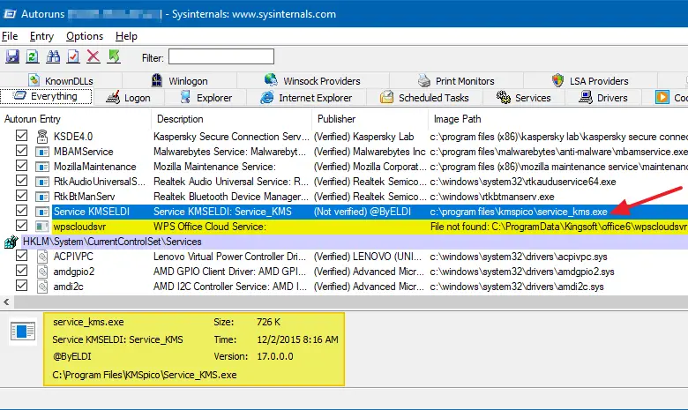Select the Everything tab
688x410 pixels.
click(x=46, y=96)
